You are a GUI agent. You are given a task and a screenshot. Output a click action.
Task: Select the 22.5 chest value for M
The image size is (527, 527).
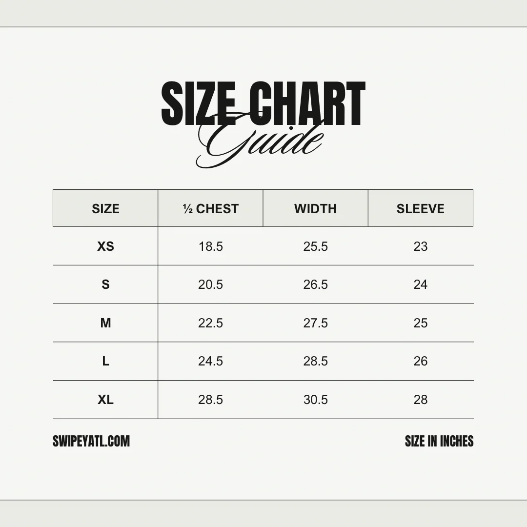(210, 323)
